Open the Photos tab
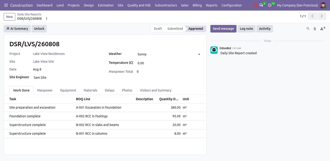This screenshot has height=161, width=330. click(127, 90)
